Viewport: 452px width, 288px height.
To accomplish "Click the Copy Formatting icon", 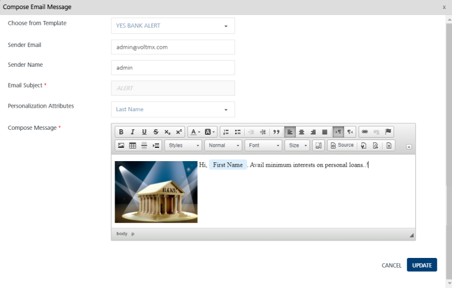I will 319,146.
